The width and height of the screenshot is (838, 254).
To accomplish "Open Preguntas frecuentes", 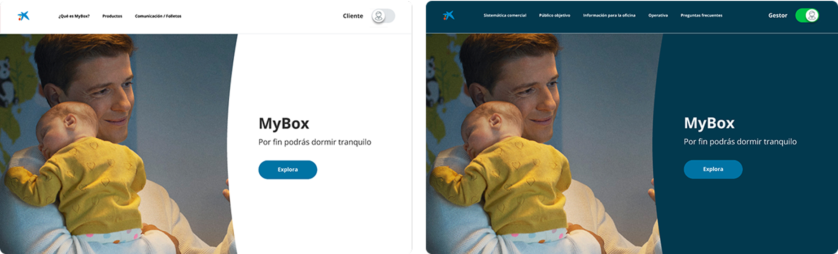I will pyautogui.click(x=701, y=16).
